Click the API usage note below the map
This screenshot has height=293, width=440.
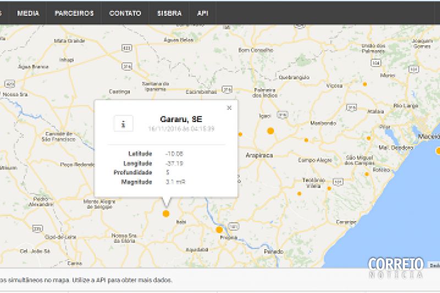click(86, 280)
